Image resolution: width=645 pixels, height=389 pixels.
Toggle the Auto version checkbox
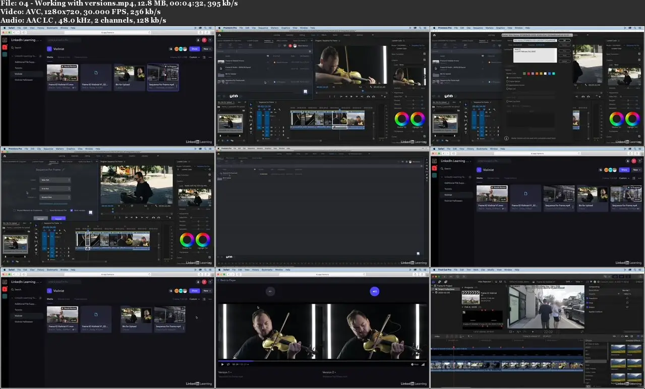point(72,210)
